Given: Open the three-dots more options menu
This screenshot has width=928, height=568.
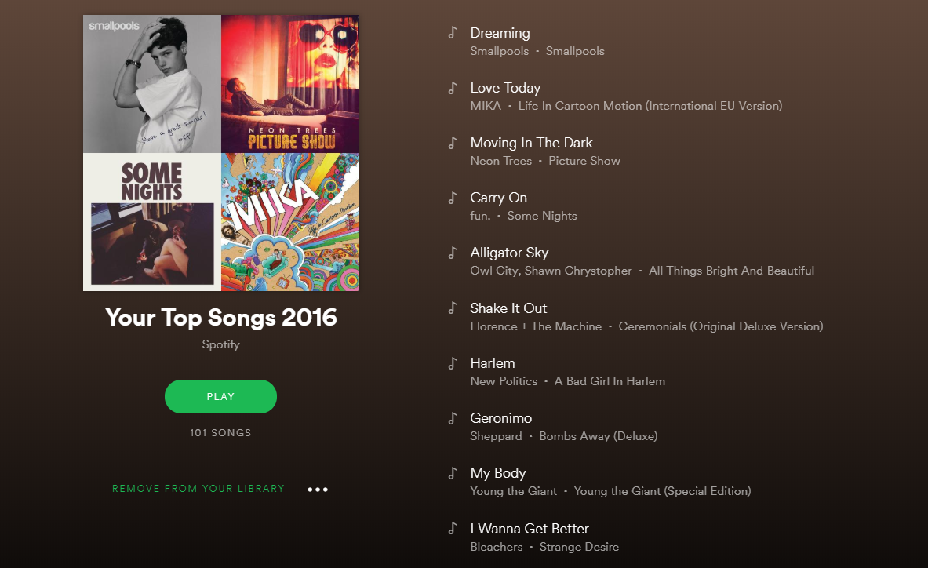Looking at the screenshot, I should (318, 490).
